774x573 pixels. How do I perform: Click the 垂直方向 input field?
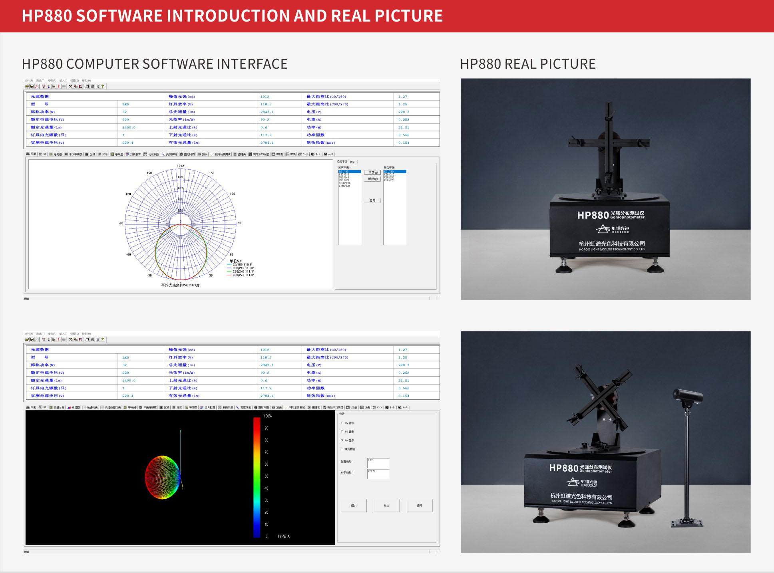378,463
